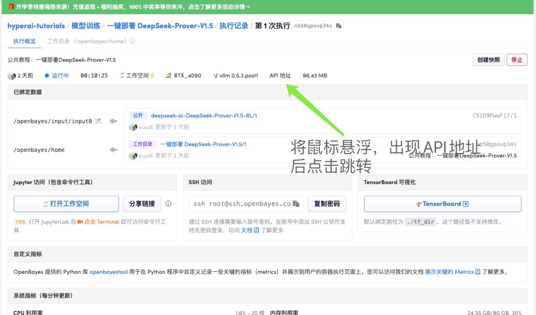Open the 工作目录 (/openbayes/home) tab

coord(87,41)
